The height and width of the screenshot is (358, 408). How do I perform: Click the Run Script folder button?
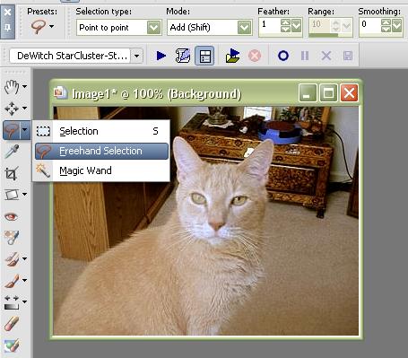coord(232,56)
